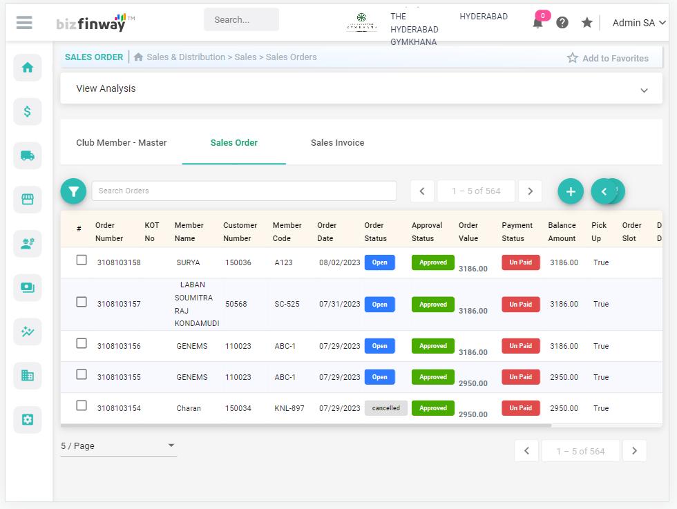
Task: Open the help question mark icon
Action: [x=562, y=23]
